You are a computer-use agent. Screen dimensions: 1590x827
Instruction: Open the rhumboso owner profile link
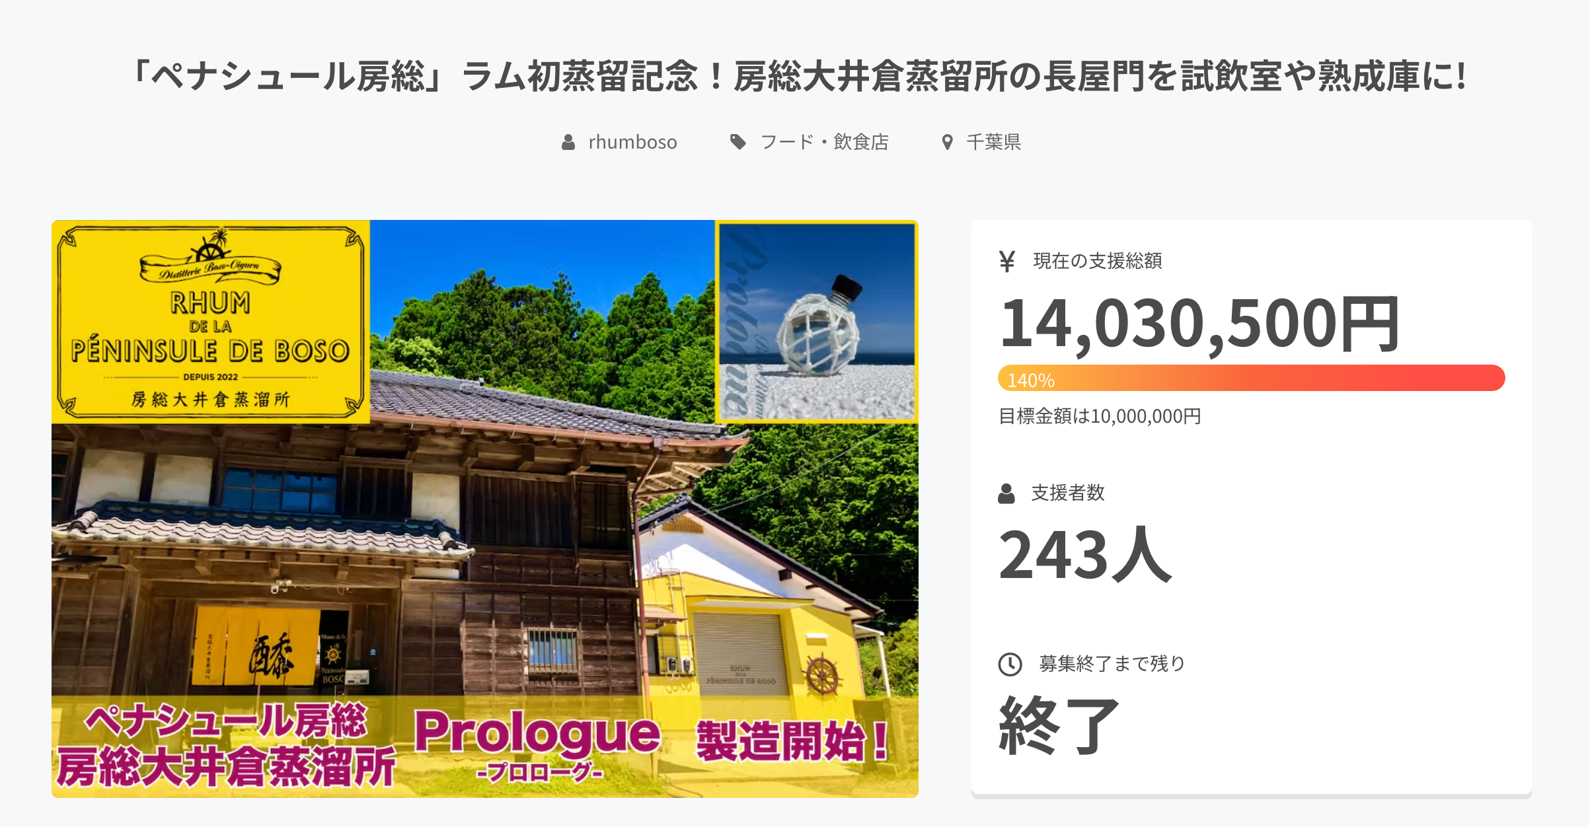pyautogui.click(x=632, y=142)
